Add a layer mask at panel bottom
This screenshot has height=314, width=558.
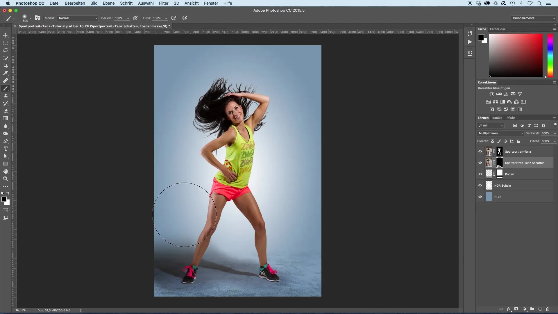tap(516, 309)
